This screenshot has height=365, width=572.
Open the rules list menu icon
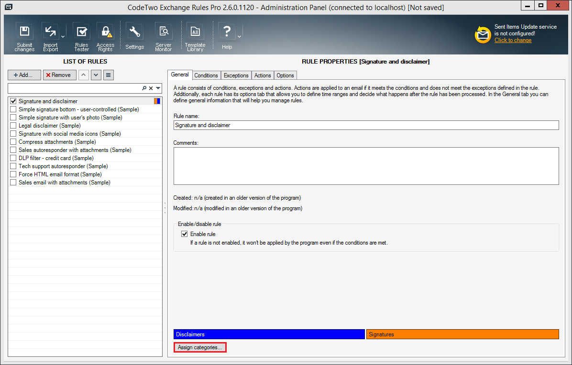pyautogui.click(x=109, y=75)
